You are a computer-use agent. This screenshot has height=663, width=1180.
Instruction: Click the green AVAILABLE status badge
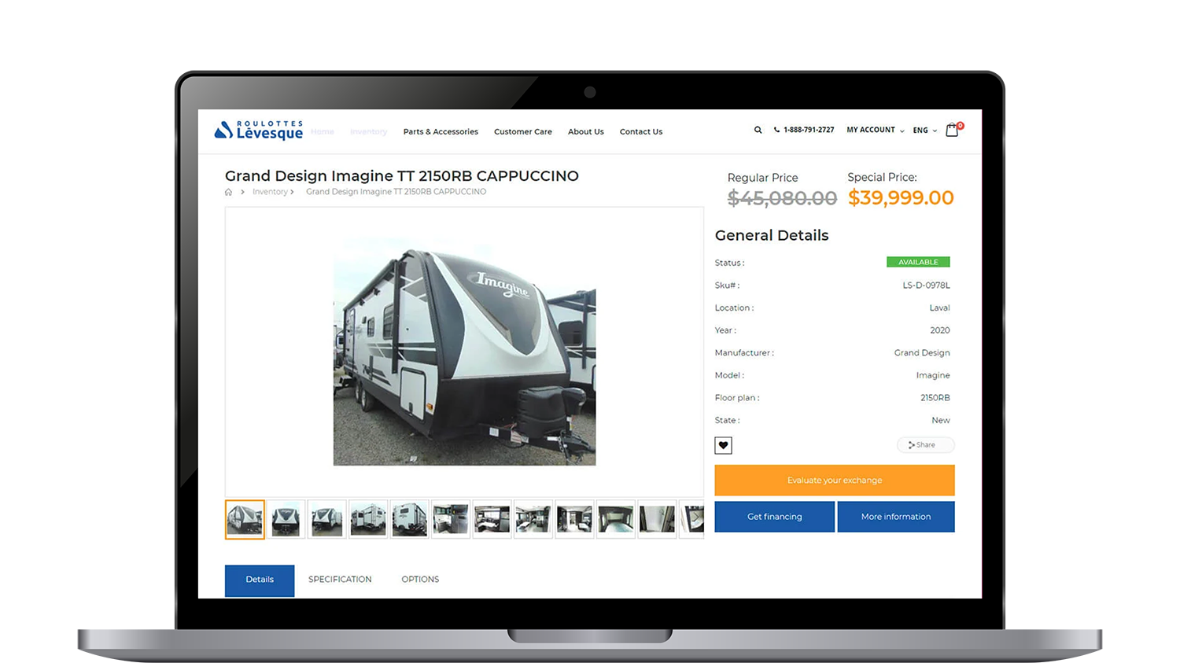pyautogui.click(x=918, y=262)
